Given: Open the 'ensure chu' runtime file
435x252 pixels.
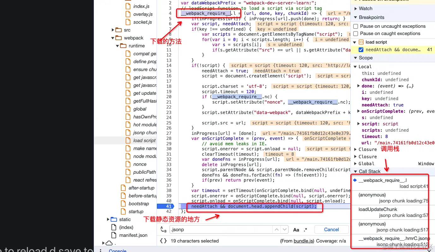Looking at the screenshot, I should 145,69.
